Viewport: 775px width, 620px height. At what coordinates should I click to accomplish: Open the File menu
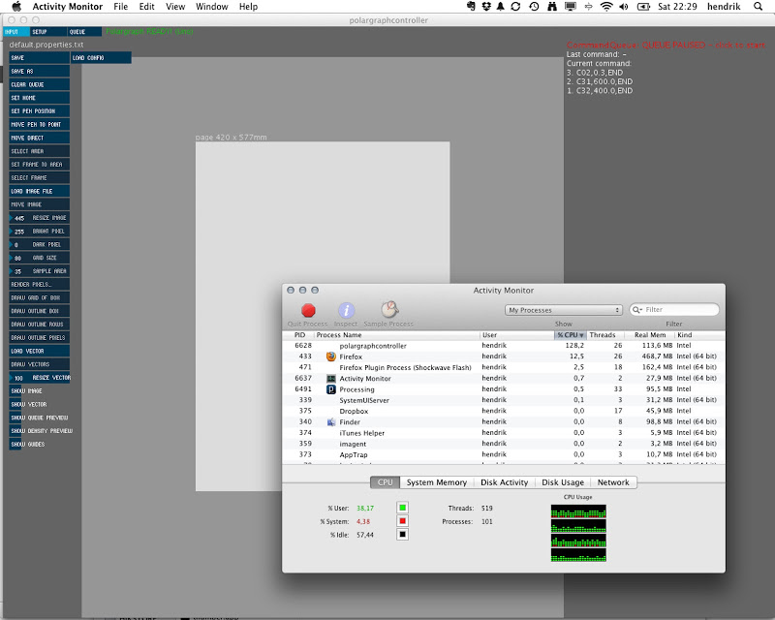120,7
